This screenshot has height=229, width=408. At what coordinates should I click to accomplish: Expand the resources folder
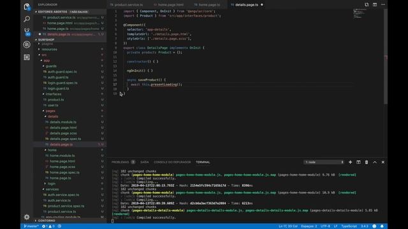click(49, 49)
